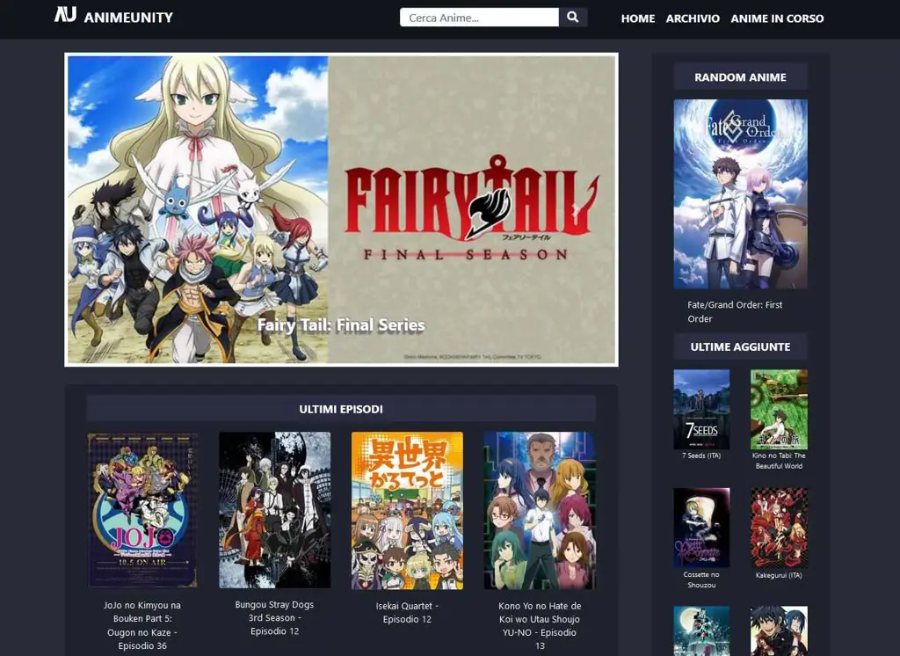
Task: Click Bungou Stray Dogs 3rd Season Episodio 12
Action: (x=274, y=618)
